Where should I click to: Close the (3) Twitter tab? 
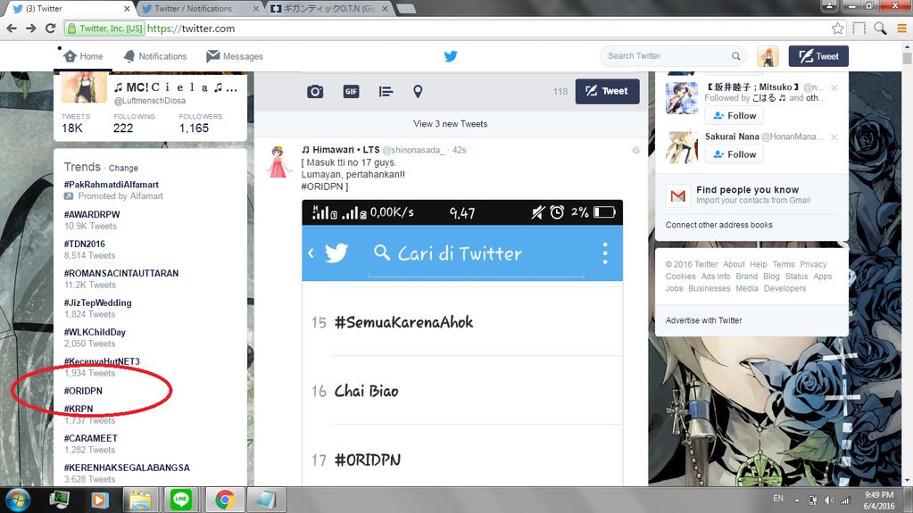(127, 9)
